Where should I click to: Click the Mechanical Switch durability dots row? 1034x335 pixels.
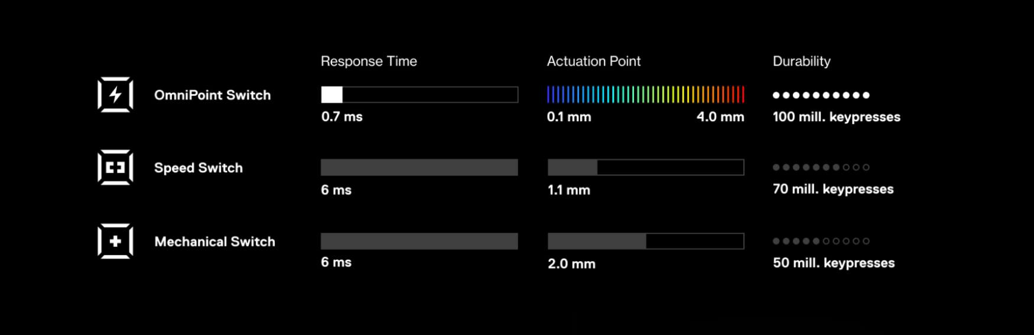(821, 241)
